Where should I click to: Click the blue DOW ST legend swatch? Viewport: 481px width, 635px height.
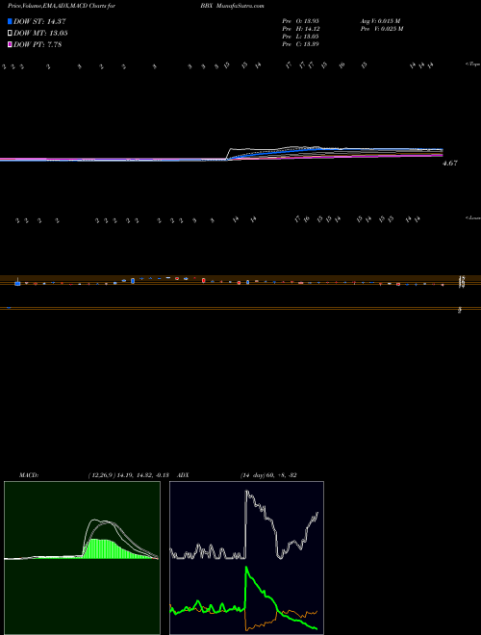[x=10, y=21]
